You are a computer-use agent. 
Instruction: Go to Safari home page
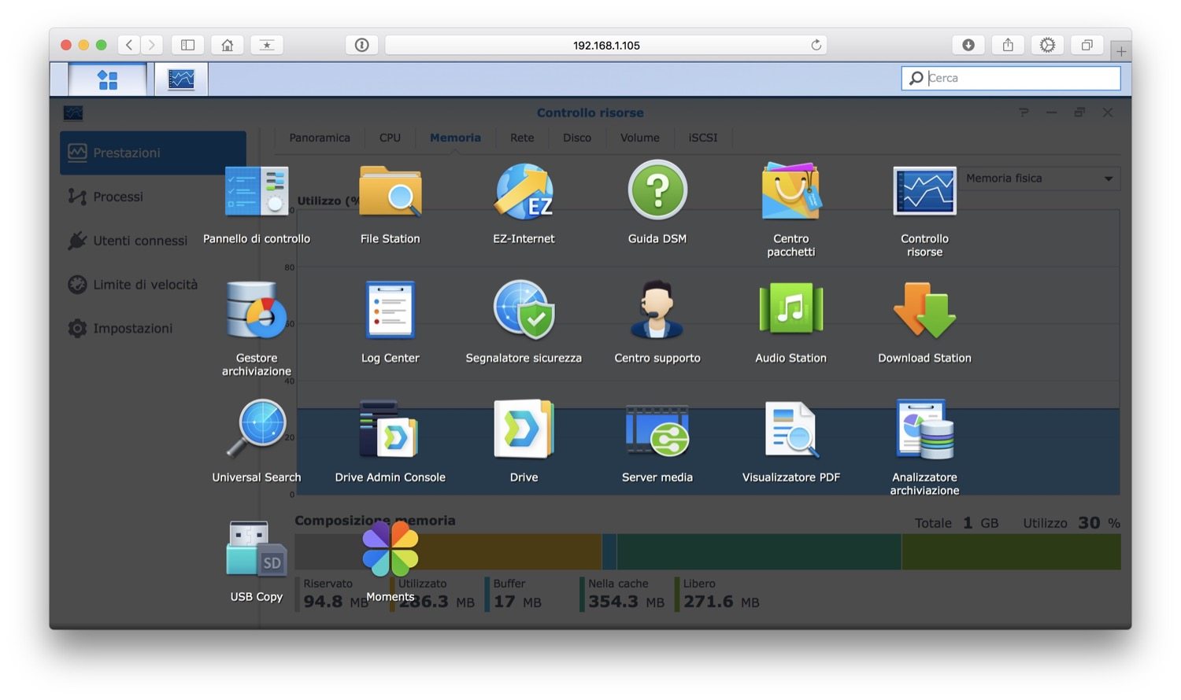point(227,45)
